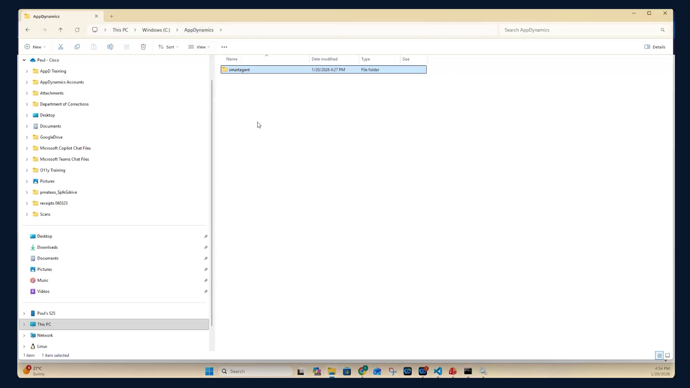Select Department of Corrections folder
The image size is (690, 388).
coord(64,104)
